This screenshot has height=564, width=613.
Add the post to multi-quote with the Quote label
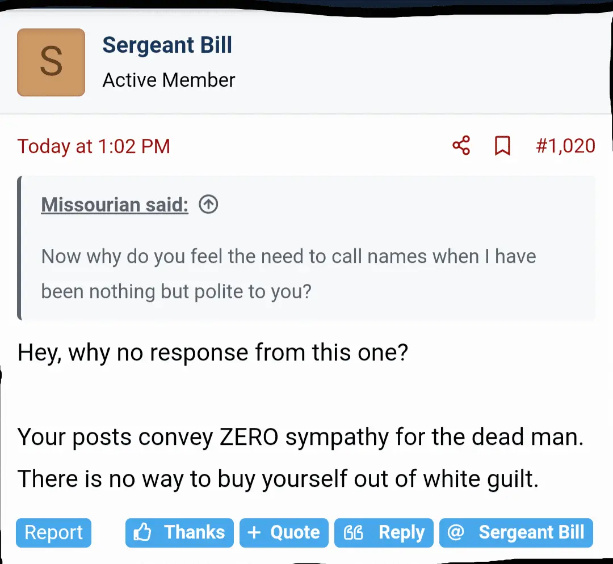tap(295, 533)
